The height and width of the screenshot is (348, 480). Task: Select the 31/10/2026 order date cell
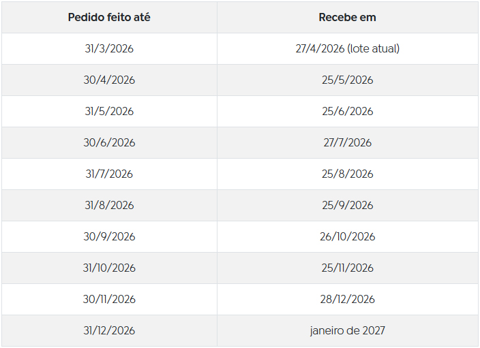pos(109,268)
